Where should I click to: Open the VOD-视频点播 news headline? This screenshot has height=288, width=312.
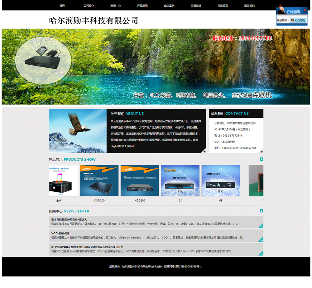point(60,233)
